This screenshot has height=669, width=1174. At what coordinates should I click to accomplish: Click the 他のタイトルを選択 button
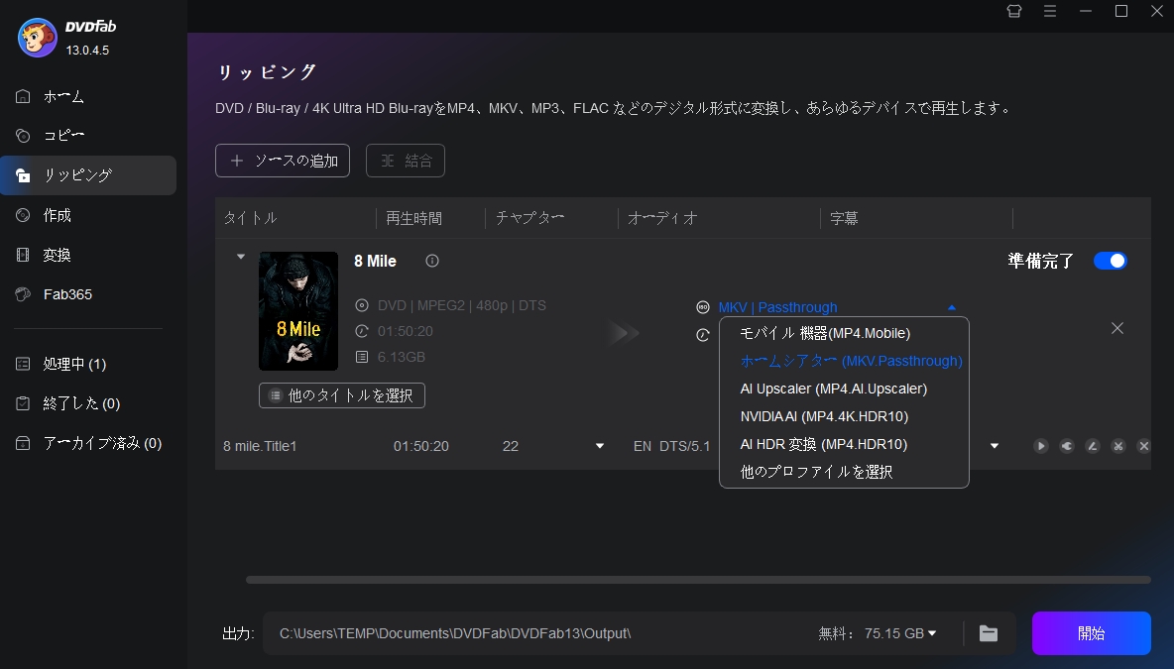pos(342,395)
